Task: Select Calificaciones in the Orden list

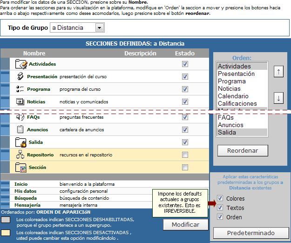Action: click(242, 103)
